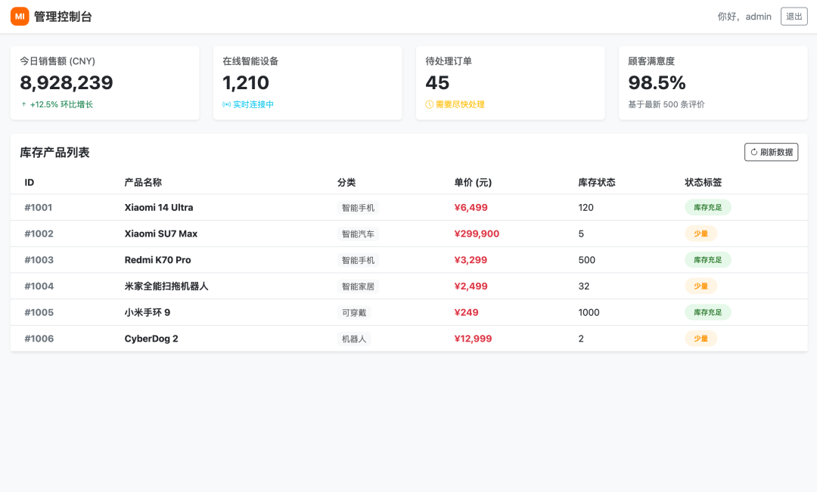Log out with the 退出 button
This screenshot has height=492, width=817.
coord(794,17)
